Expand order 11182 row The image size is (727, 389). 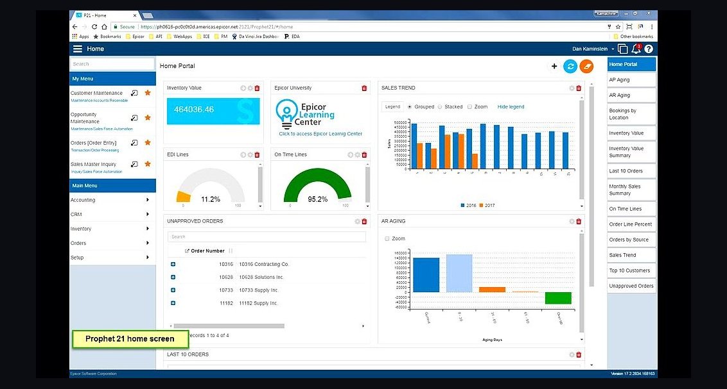pos(173,303)
